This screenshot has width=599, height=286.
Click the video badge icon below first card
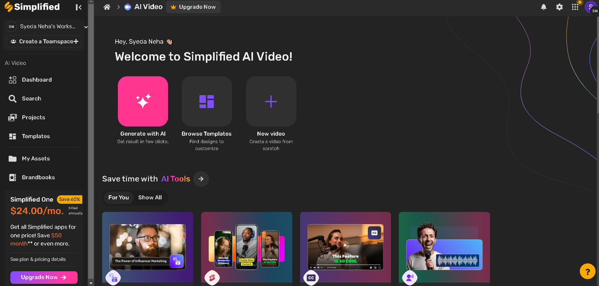pyautogui.click(x=113, y=278)
